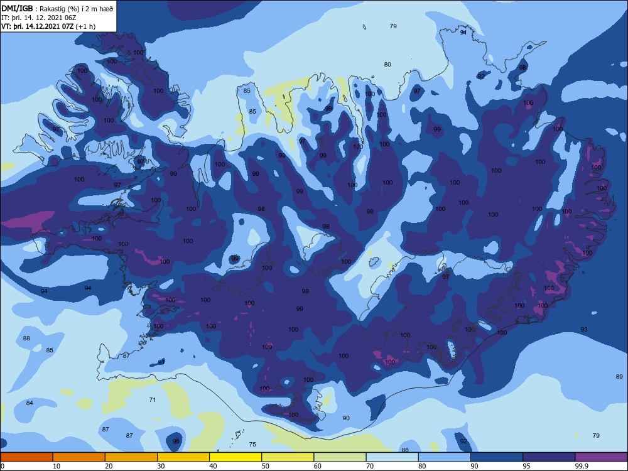Click the humidity value 71 on the map
The image size is (628, 471).
152,399
